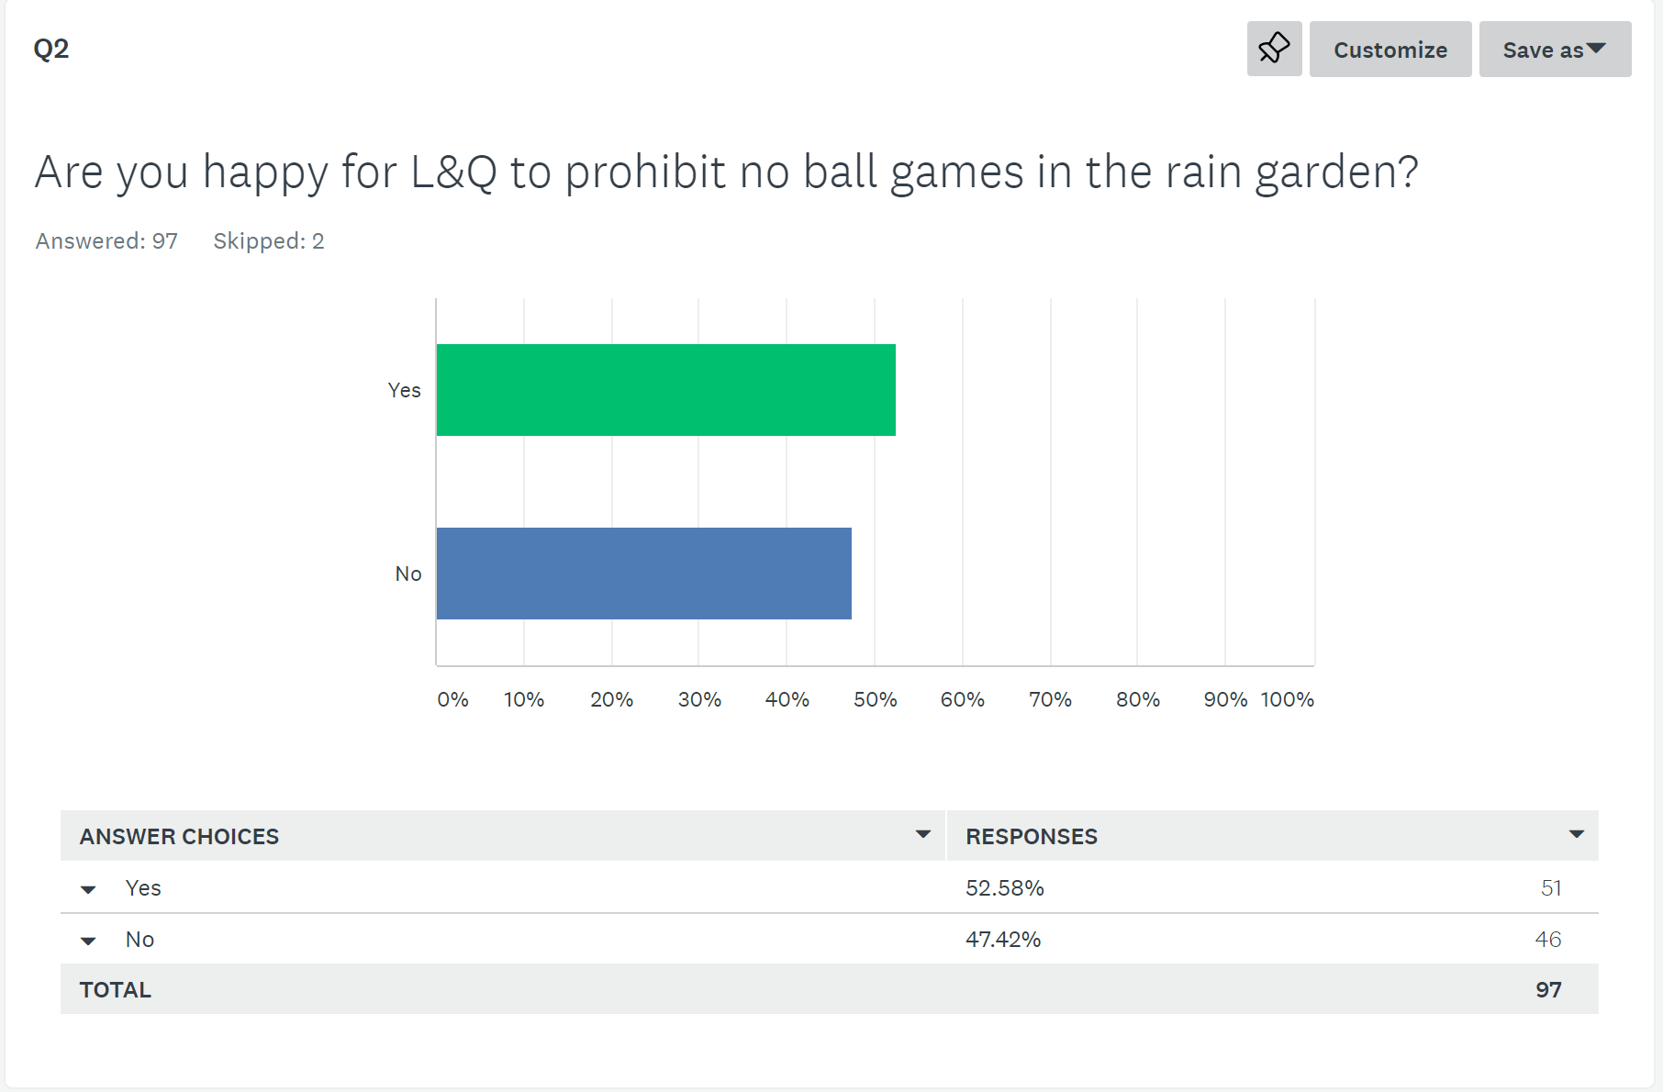Viewport: 1663px width, 1092px height.
Task: Click the Yes label on chart axis
Action: click(404, 391)
